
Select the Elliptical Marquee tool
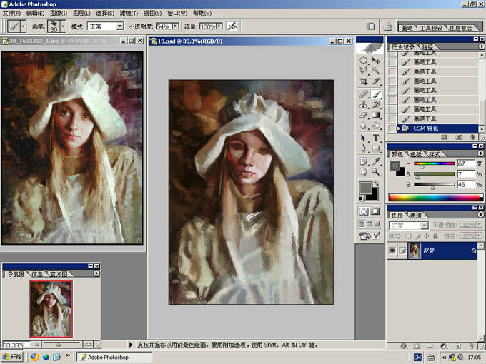[364, 61]
